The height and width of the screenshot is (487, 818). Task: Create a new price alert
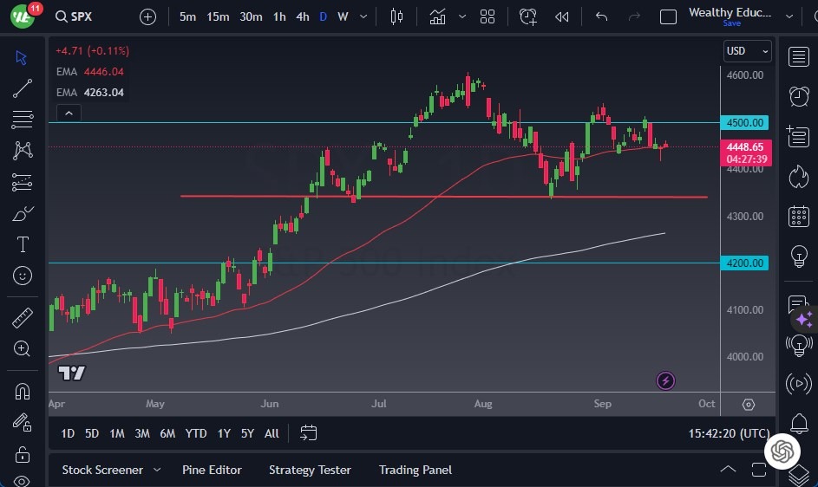[528, 16]
